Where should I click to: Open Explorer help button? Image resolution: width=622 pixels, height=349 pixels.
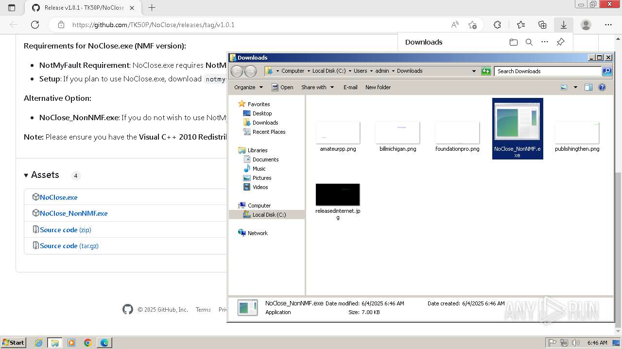click(x=602, y=87)
